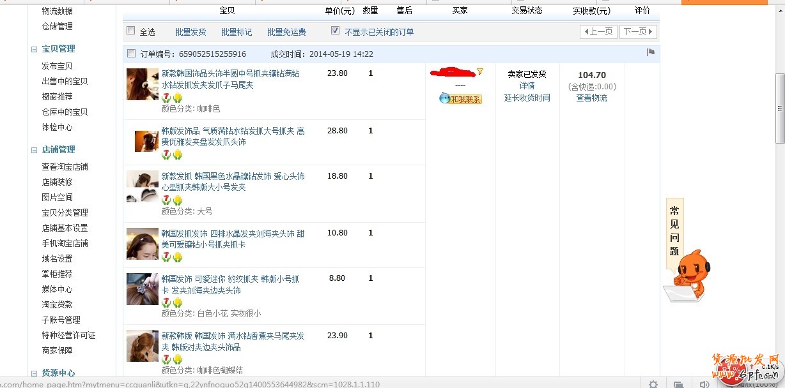Open 出售中的宝贝 in sidebar
Image resolution: width=785 pixels, height=388 pixels.
click(65, 81)
